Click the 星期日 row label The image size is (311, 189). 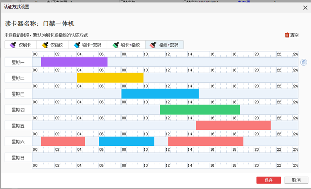[x=18, y=158]
